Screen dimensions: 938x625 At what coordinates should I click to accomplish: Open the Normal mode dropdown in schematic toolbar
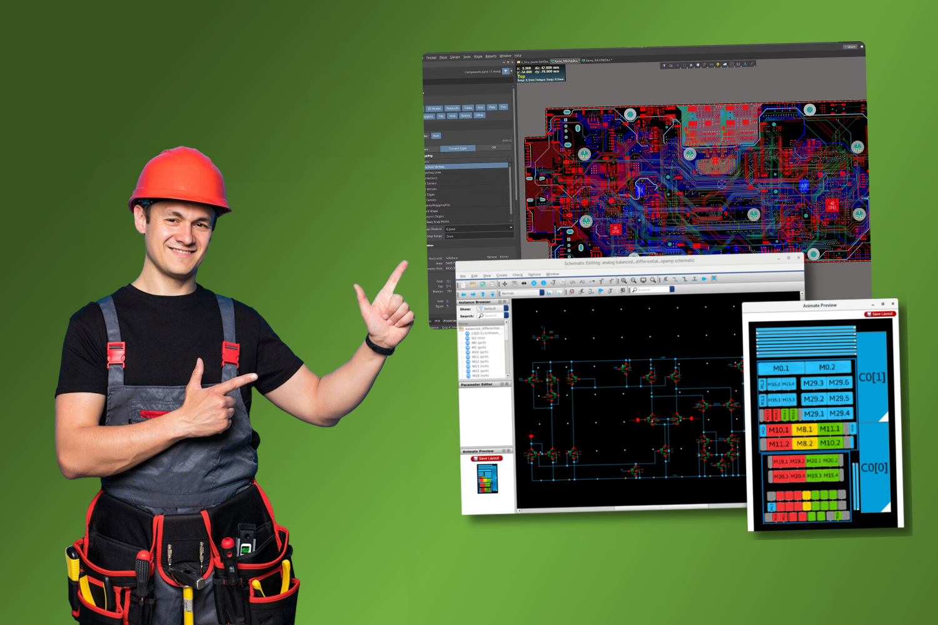[x=522, y=292]
